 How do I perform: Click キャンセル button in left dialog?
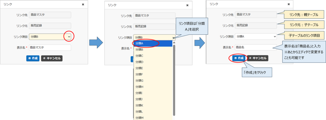[52, 58]
